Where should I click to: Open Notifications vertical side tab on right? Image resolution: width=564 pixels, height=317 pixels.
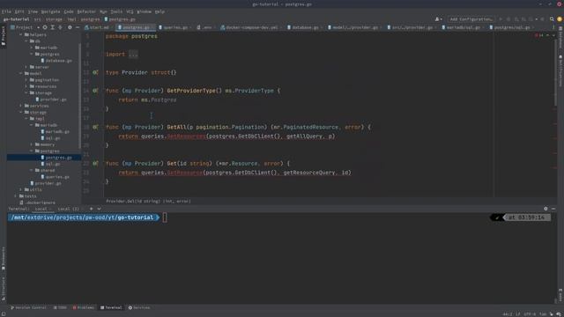[x=560, y=70]
